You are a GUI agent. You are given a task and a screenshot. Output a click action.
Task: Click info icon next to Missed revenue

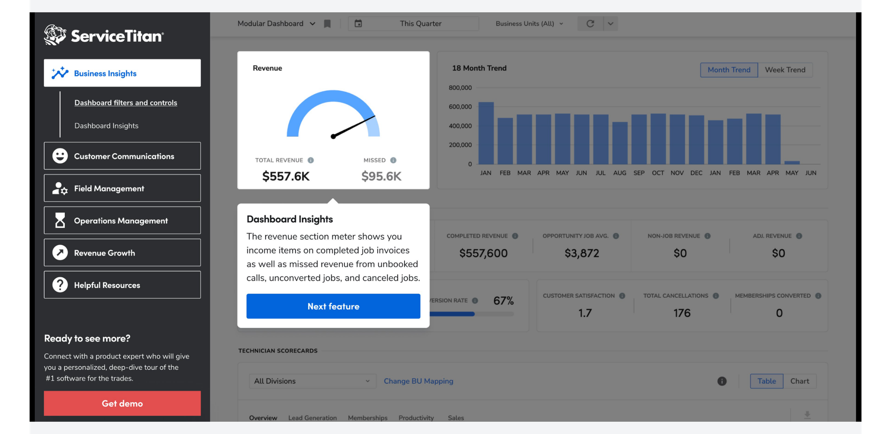[393, 160]
